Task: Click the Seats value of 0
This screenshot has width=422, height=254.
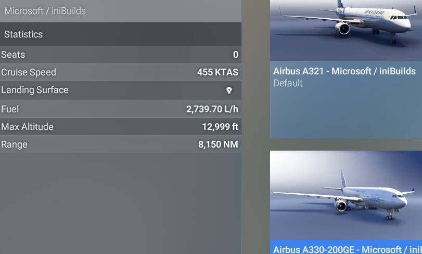Action: point(236,55)
